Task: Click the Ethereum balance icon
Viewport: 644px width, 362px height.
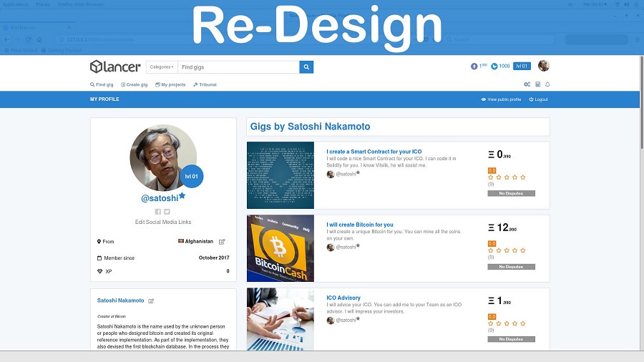Action: (474, 66)
